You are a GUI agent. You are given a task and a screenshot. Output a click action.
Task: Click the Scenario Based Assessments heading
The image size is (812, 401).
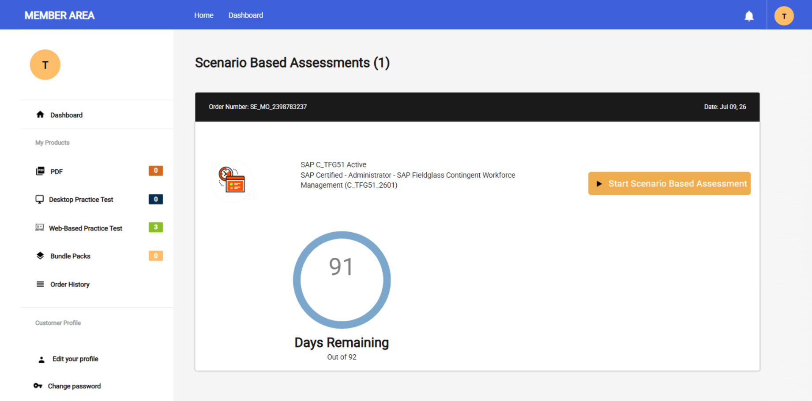click(292, 63)
